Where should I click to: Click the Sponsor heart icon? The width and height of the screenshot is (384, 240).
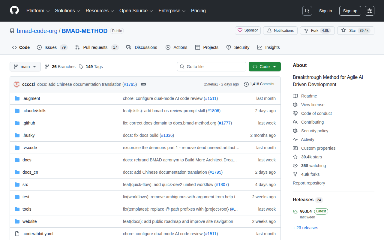coord(240,30)
